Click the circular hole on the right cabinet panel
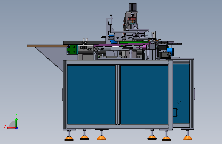 coord(179,101)
